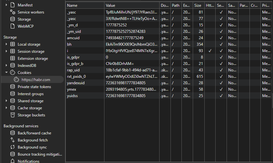Click the Background sync icon

click(13, 147)
